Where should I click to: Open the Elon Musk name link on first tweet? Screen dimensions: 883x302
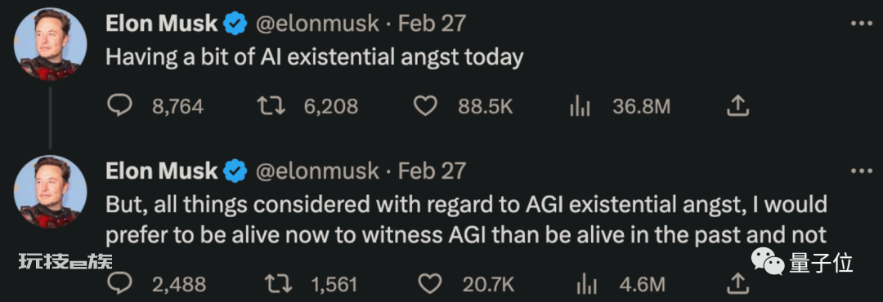tap(162, 24)
